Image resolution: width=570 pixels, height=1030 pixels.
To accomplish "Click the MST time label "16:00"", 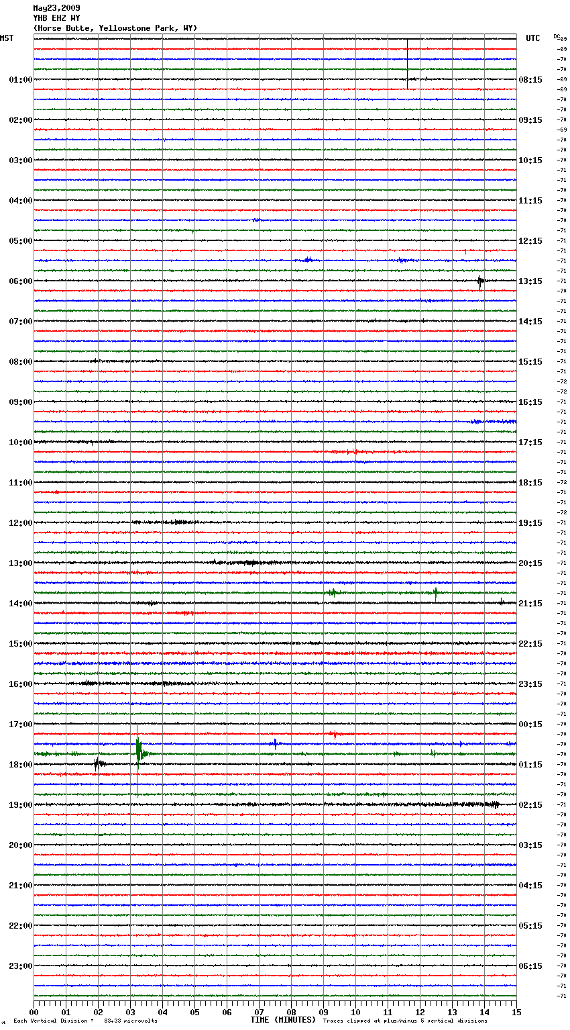I will [21, 684].
